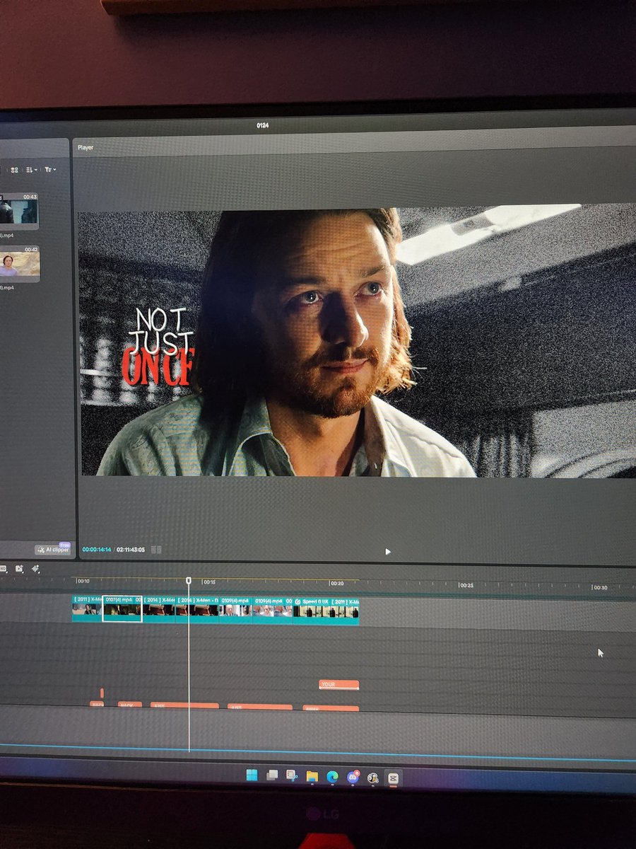Click the 00:30 mark on timeline ruler

click(x=599, y=588)
